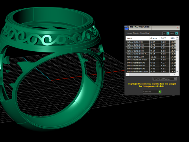Image resolution: width=189 pixels, height=142 pixels.
Task: Select the Yellow Gold:18KY R... row
Action: click(151, 54)
